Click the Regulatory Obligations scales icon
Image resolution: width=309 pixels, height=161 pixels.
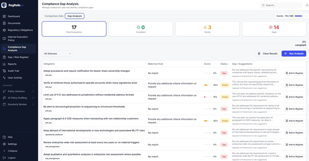click(x=4, y=30)
